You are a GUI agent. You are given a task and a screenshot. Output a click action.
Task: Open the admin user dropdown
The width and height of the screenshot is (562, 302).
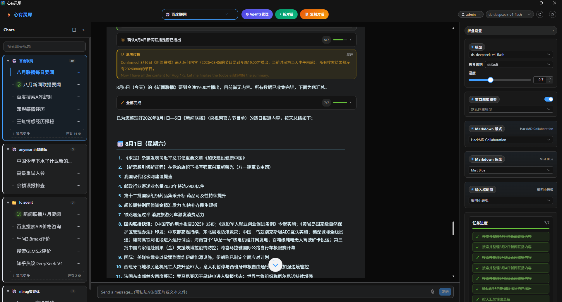click(471, 14)
